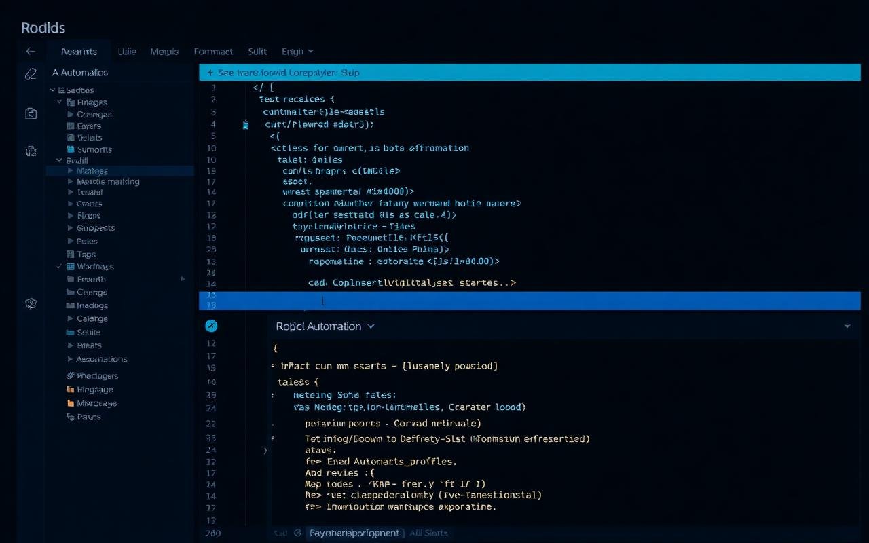
Task: Click the plus icon in the blue header bar
Action: coord(210,73)
